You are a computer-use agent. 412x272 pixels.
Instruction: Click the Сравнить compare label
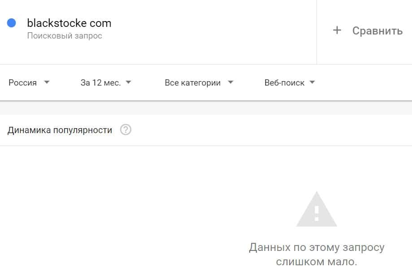[377, 31]
